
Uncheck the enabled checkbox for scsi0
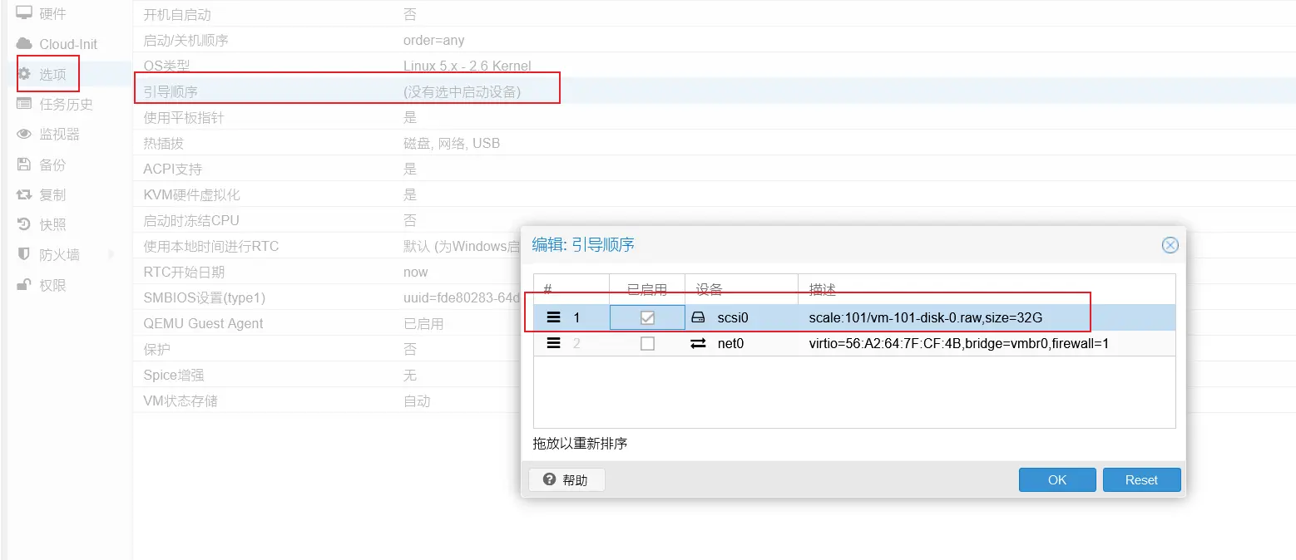point(647,317)
